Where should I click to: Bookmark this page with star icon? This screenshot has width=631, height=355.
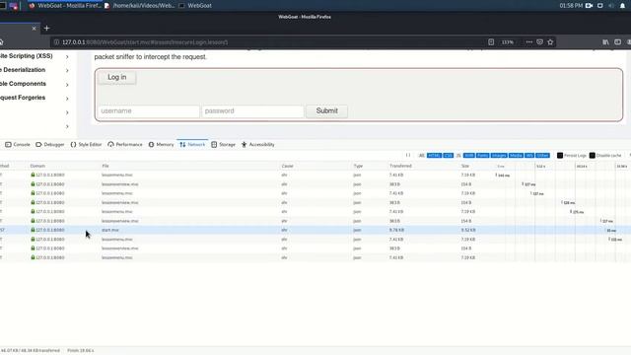550,41
